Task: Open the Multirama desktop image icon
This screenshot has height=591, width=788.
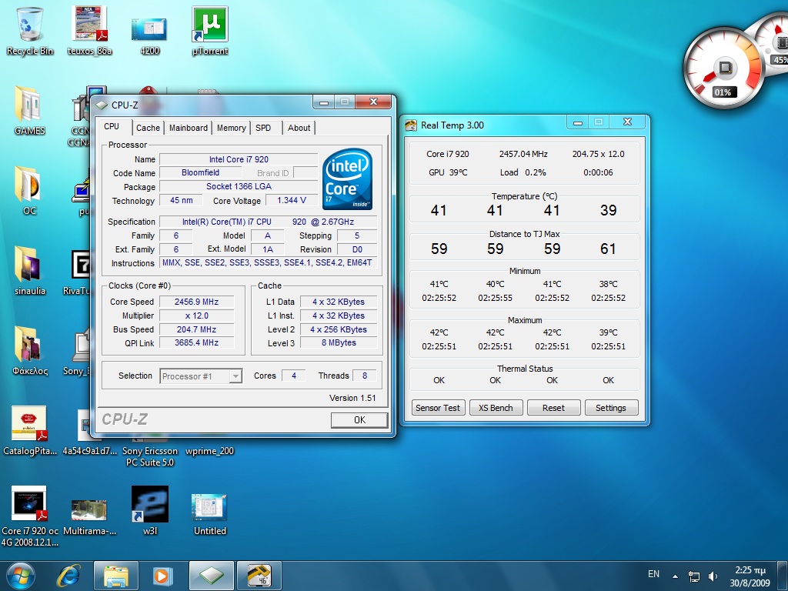Action: 89,516
